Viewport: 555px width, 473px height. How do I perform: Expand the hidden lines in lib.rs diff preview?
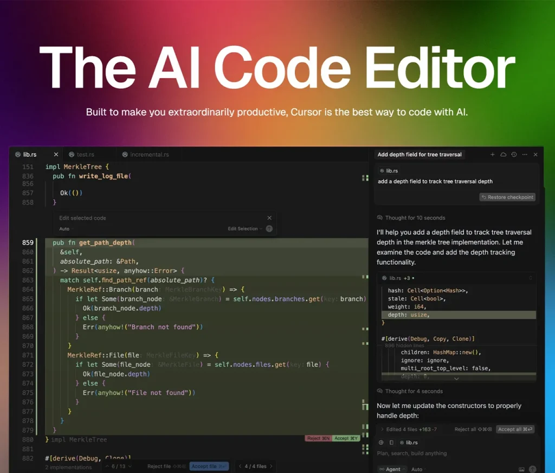click(x=456, y=379)
